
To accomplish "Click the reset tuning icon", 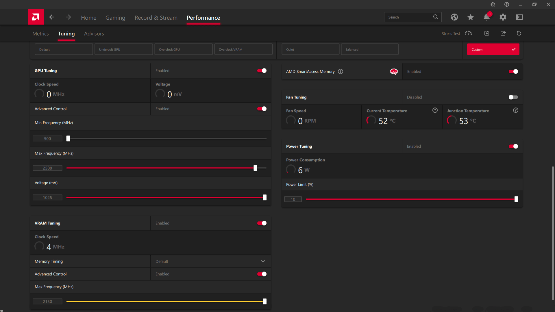I will tap(519, 33).
